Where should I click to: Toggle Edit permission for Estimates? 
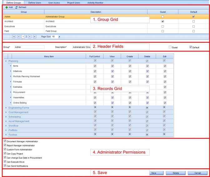(165, 87)
